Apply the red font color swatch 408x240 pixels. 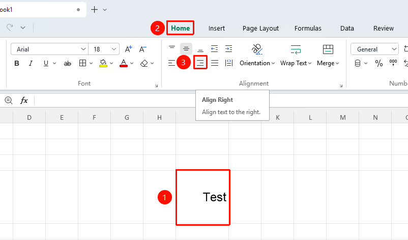[x=124, y=63]
